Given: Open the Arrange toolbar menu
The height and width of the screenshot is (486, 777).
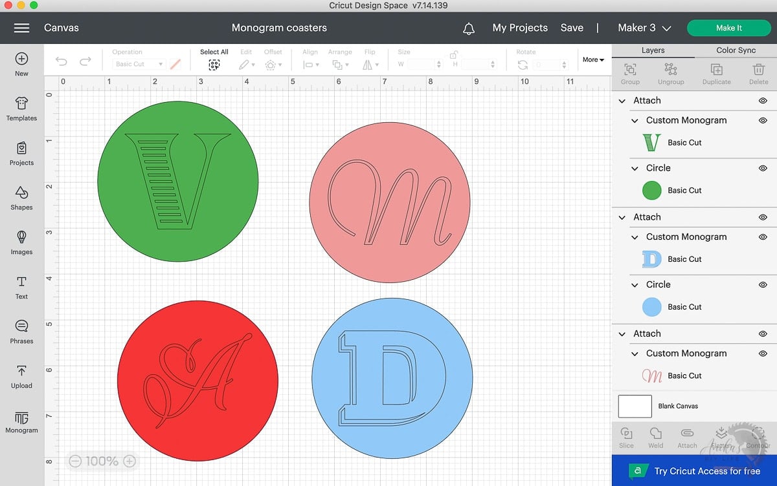Looking at the screenshot, I should pyautogui.click(x=339, y=65).
